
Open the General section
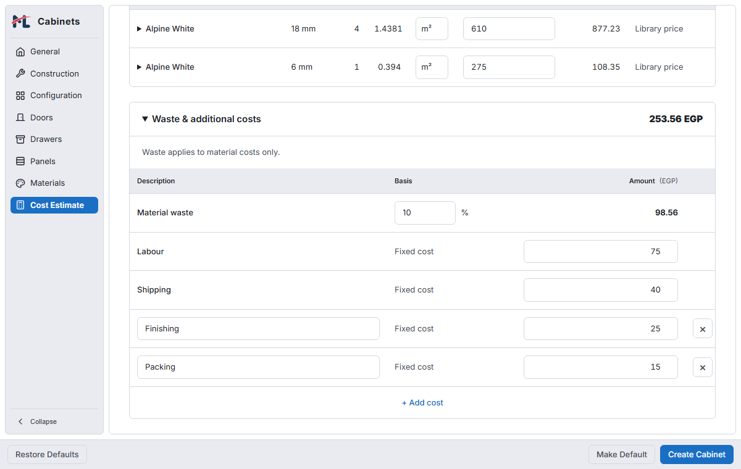(x=54, y=52)
